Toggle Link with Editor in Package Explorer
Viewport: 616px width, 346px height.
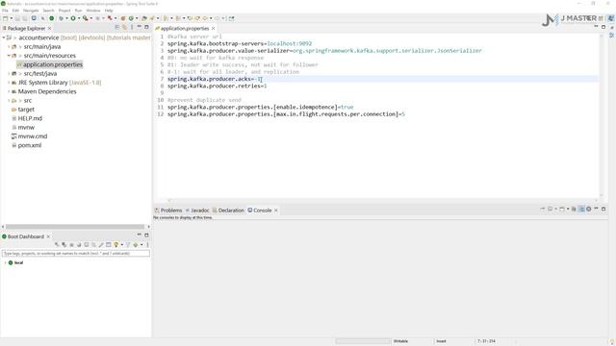click(124, 27)
